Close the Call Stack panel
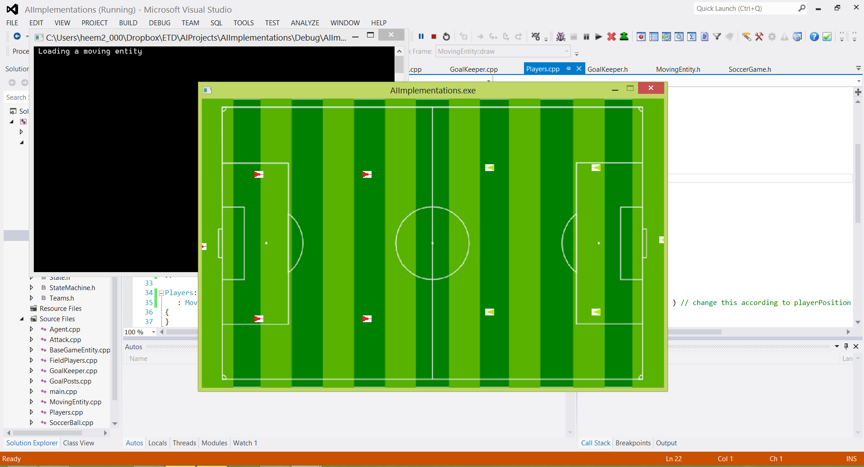 [x=856, y=346]
